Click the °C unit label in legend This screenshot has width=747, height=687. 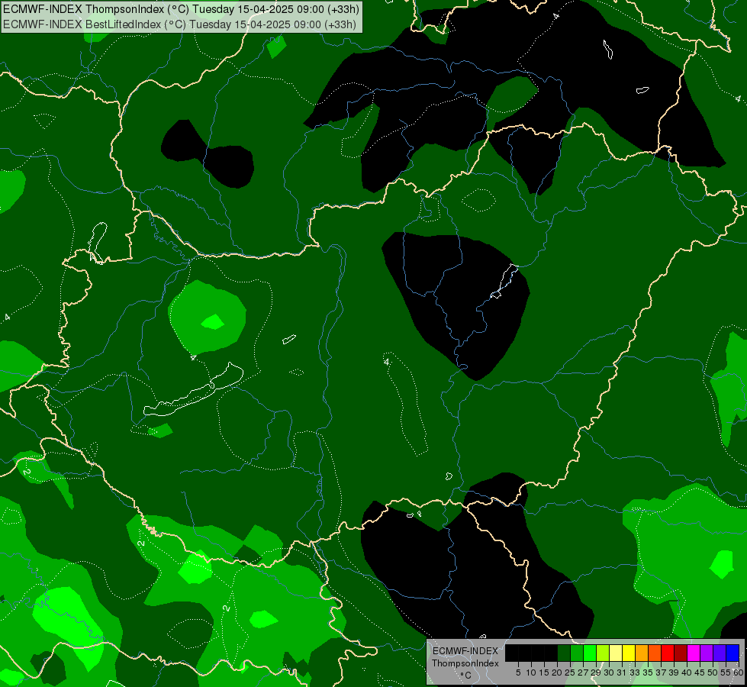(466, 675)
